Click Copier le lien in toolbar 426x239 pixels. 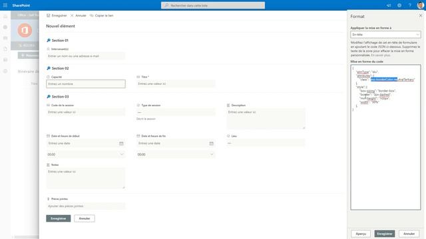point(102,15)
